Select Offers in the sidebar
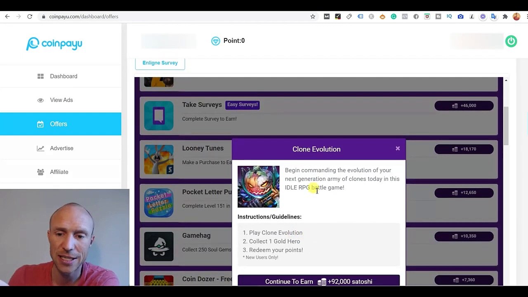 [61, 124]
